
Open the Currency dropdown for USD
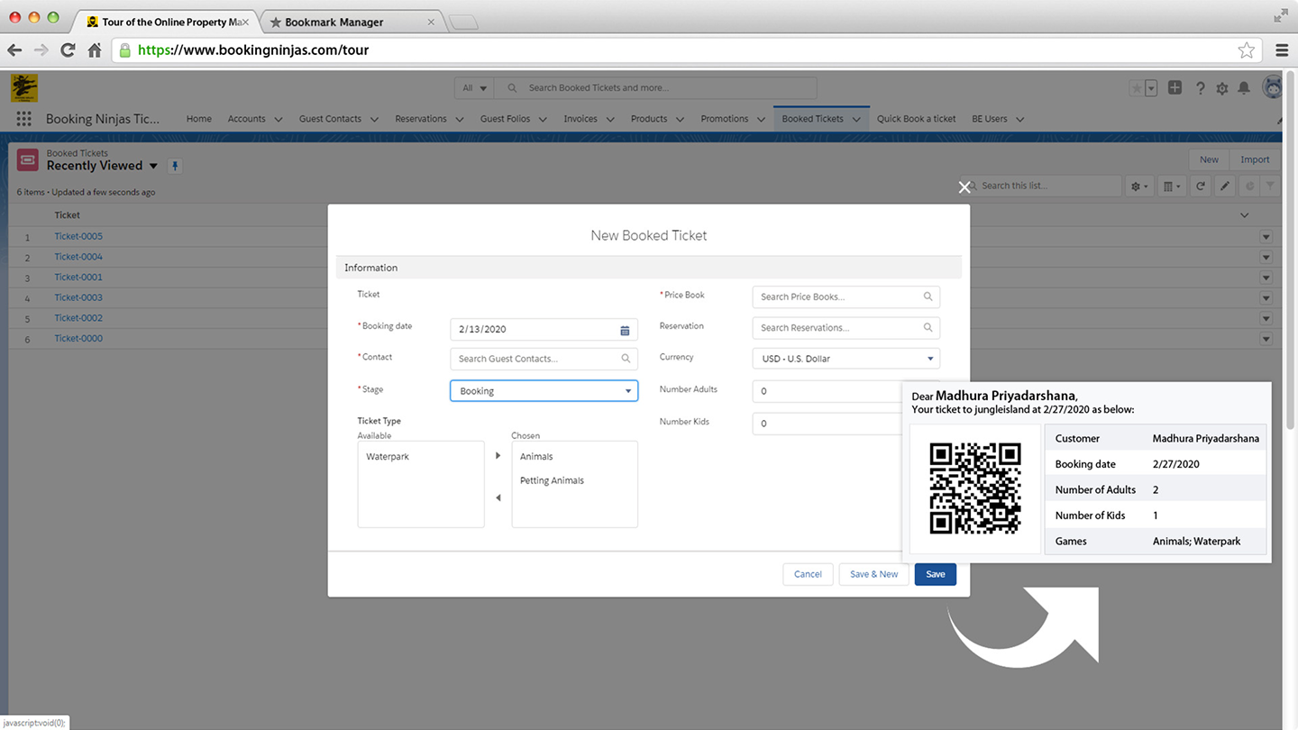click(x=928, y=358)
